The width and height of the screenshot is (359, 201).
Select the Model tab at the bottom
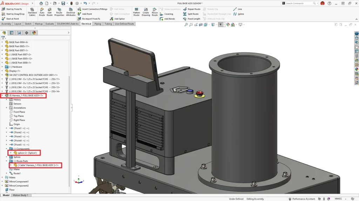(x=6, y=195)
